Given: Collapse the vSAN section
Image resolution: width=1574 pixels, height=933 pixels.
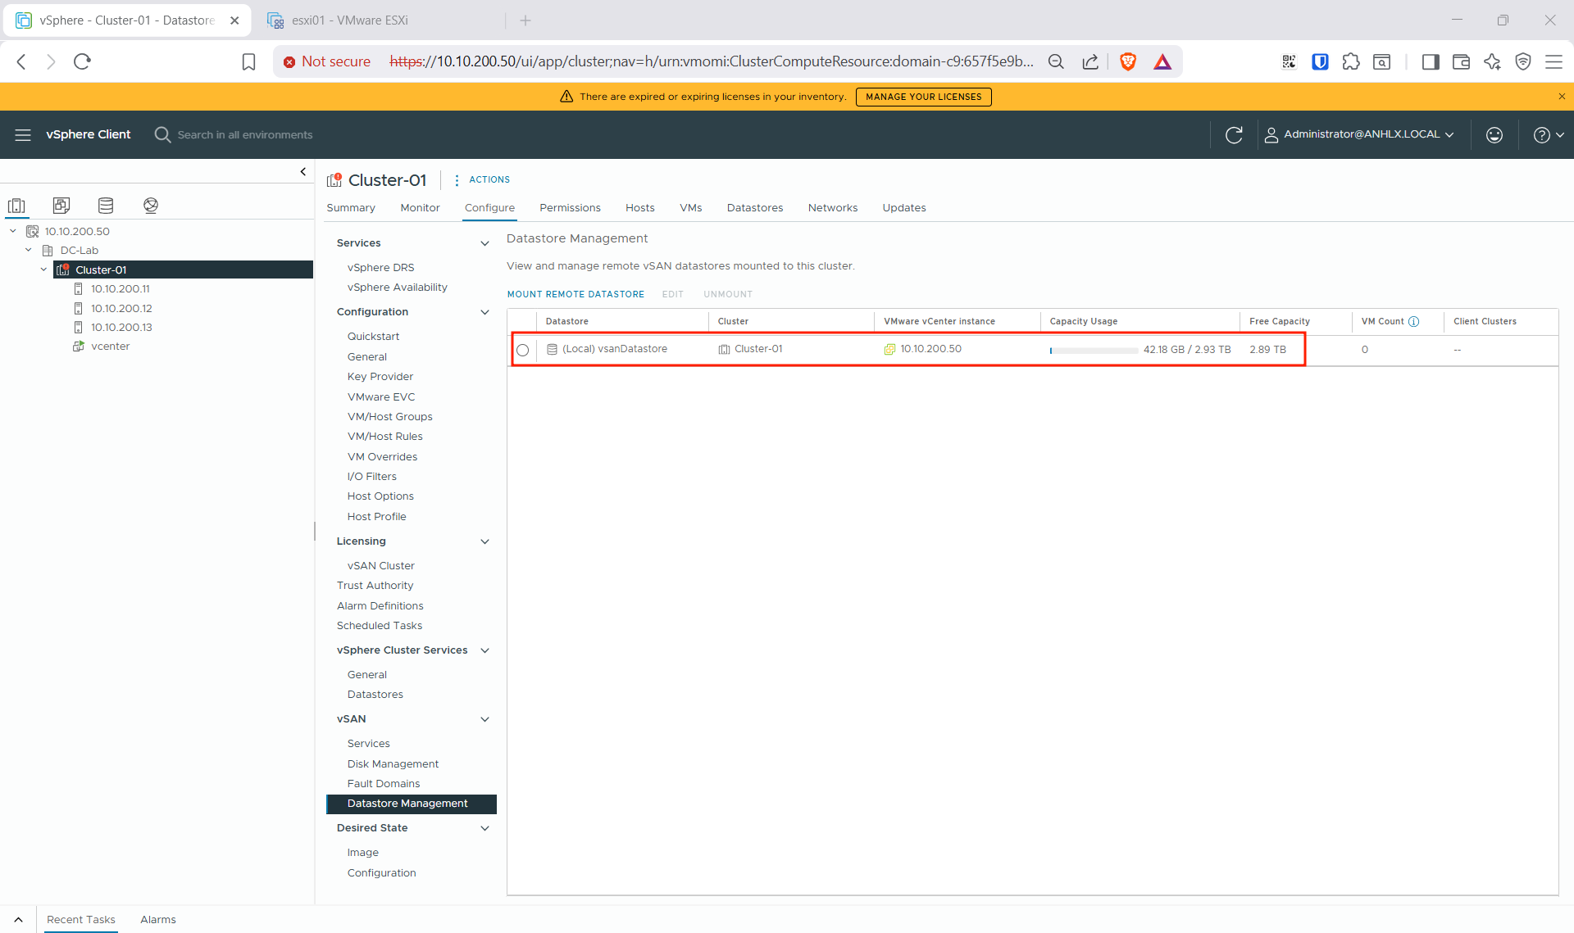Looking at the screenshot, I should click(484, 719).
